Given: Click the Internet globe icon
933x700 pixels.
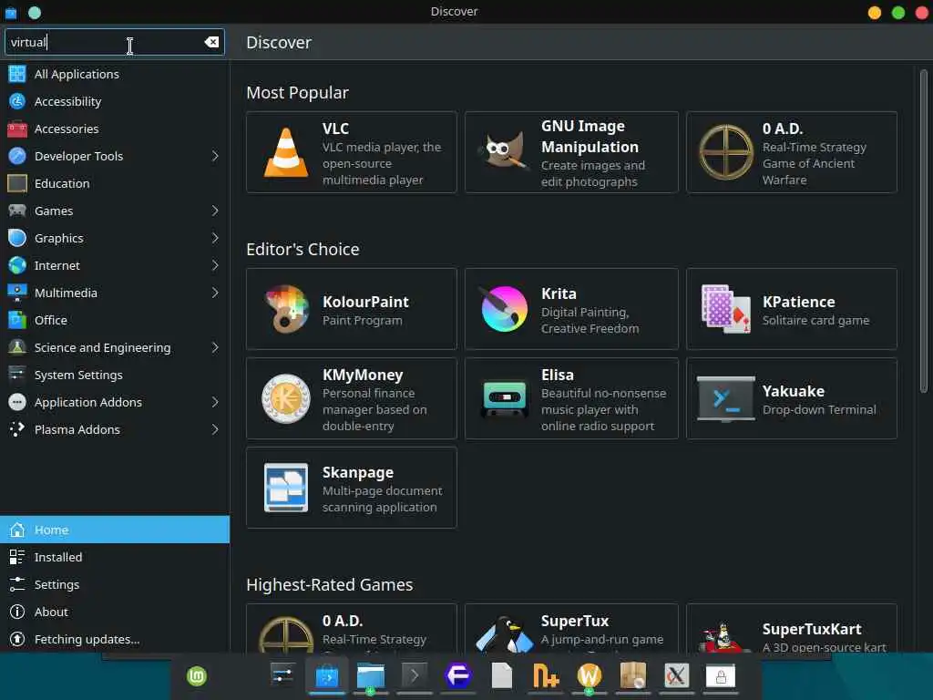Looking at the screenshot, I should click(17, 265).
